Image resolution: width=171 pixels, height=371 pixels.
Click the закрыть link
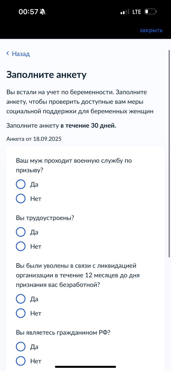tap(151, 30)
